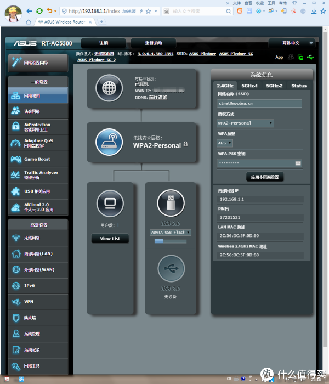329x384 pixels.
Task: Open Network Map in sidebar
Action: point(38,95)
